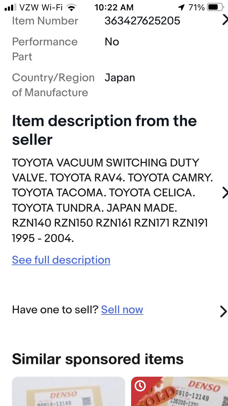Tap the Similar sponsored items heading
Screen dimensions: 228x406
tap(98, 359)
